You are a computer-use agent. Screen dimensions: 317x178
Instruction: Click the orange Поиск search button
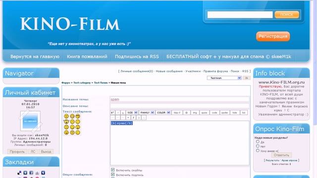pos(287,14)
